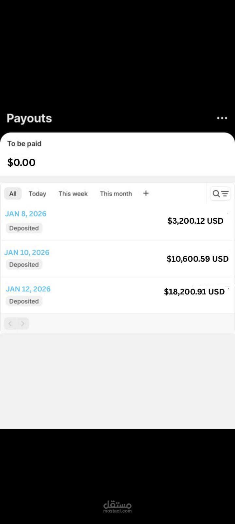Image resolution: width=235 pixels, height=524 pixels.
Task: Switch to the This week tab
Action: click(73, 194)
